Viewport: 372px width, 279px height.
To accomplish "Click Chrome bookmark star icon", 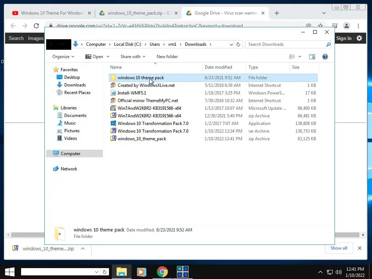I will [x=320, y=26].
